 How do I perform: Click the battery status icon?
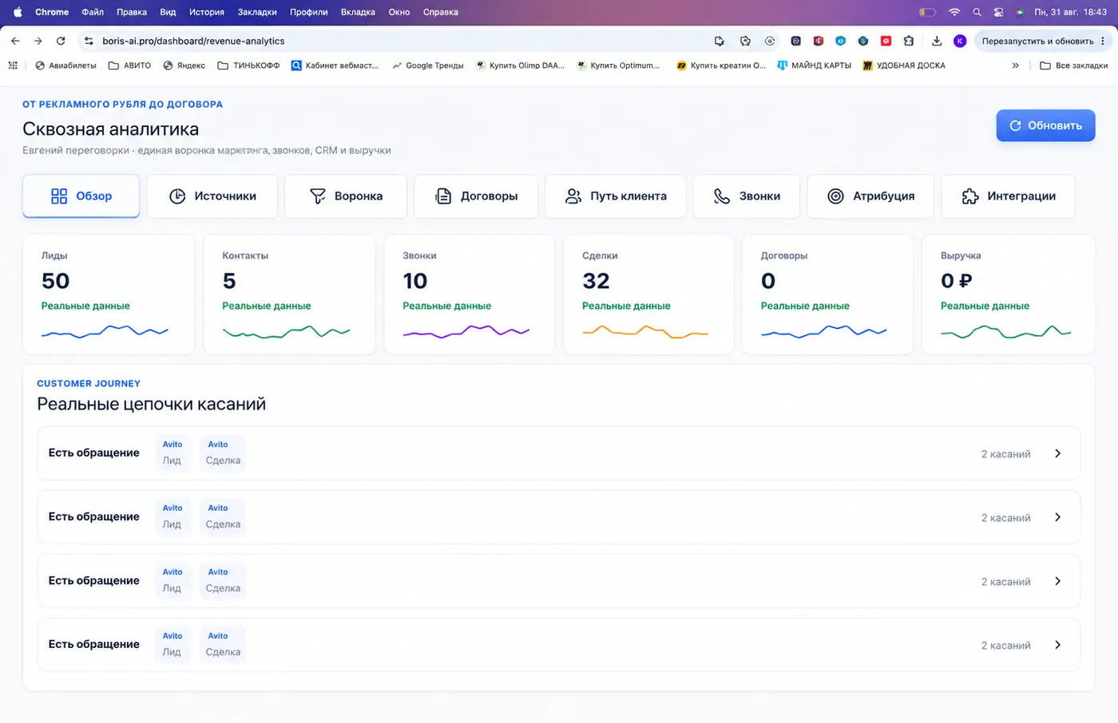[x=927, y=12]
